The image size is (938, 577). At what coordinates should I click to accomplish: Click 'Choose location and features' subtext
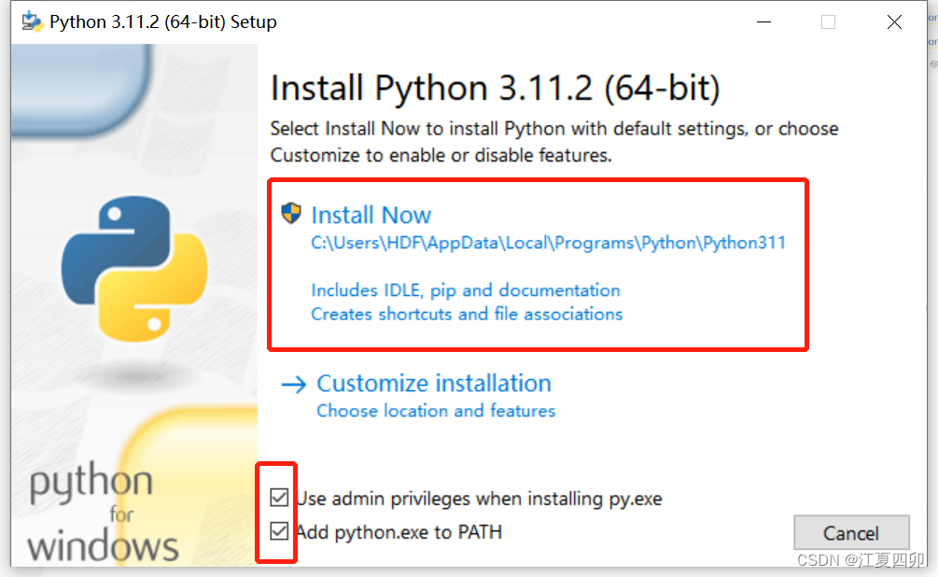[x=435, y=411]
